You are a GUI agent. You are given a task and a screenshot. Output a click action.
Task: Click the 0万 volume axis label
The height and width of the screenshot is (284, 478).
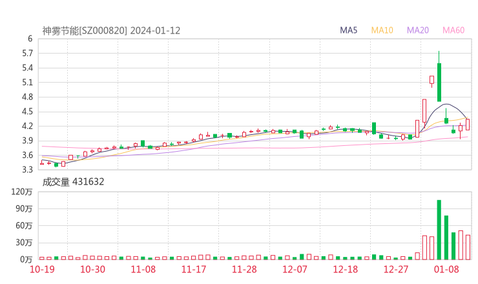[26, 259]
